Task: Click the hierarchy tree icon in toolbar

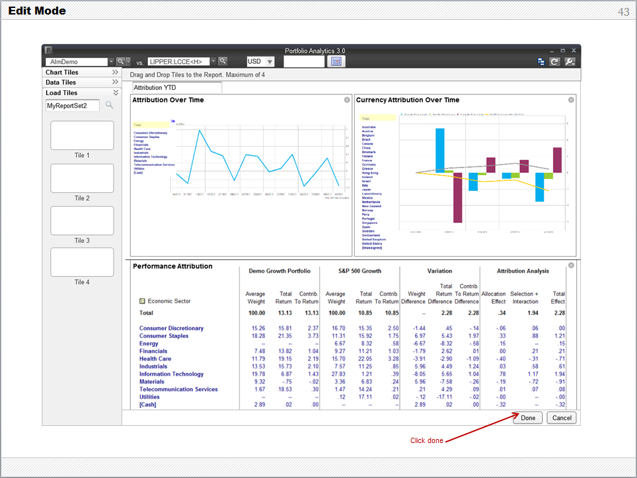Action: point(541,61)
